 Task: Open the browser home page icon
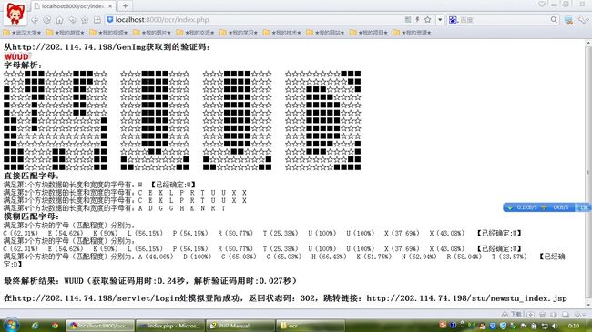59,20
